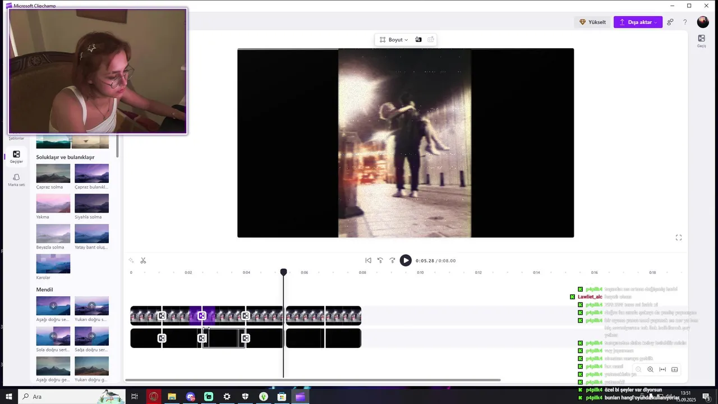Click the split scissors tool
Image resolution: width=718 pixels, height=404 pixels.
tap(143, 260)
